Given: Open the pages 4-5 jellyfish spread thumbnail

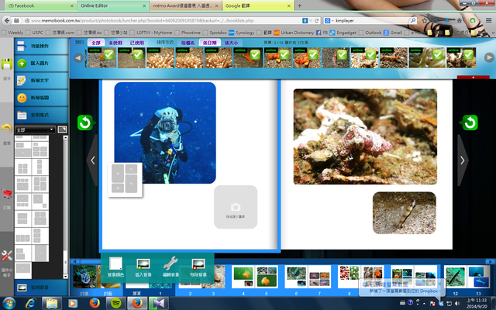Looking at the screenshot, I should 255,277.
